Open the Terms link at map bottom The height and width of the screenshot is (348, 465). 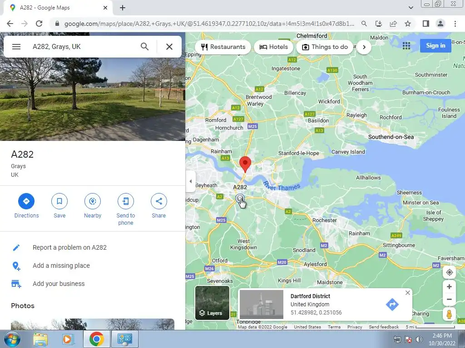(x=334, y=327)
